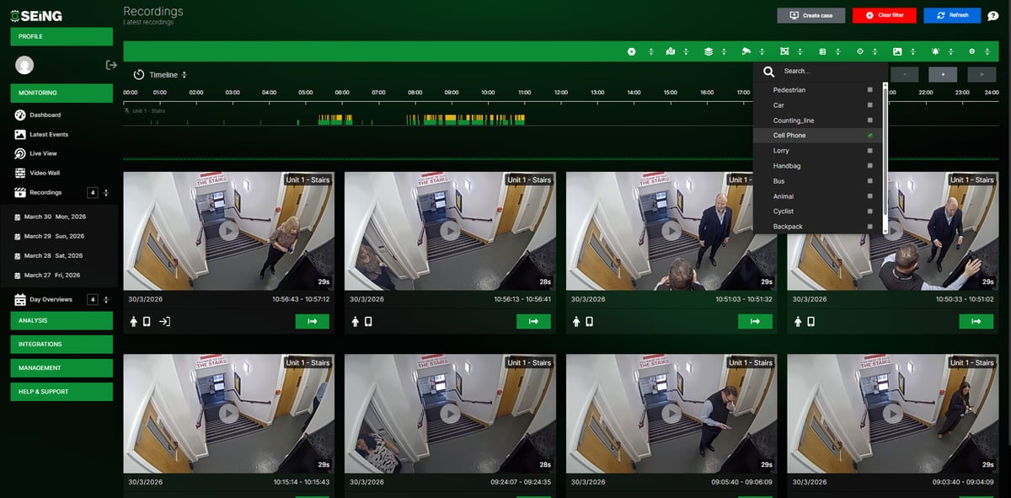
Task: Open the map filter icon in the filter bar
Action: click(x=670, y=51)
